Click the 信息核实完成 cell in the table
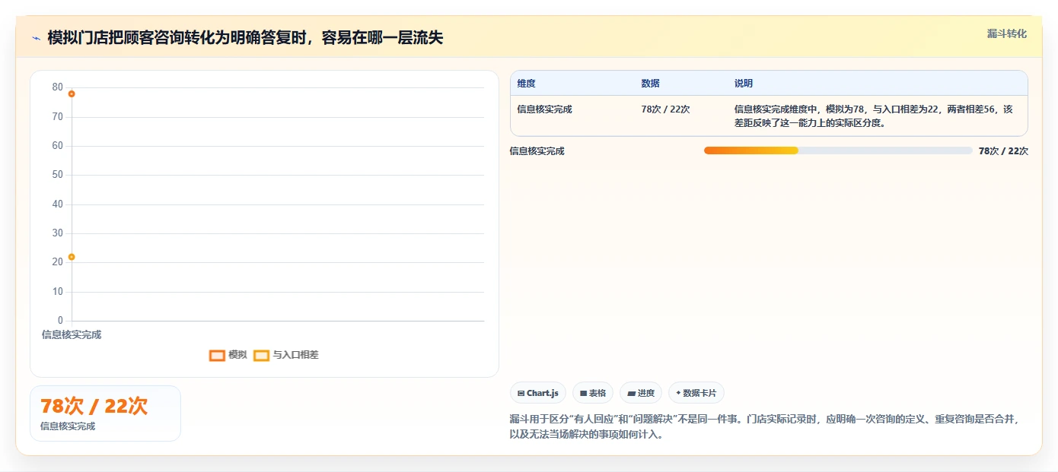The height and width of the screenshot is (472, 1058). (x=544, y=109)
